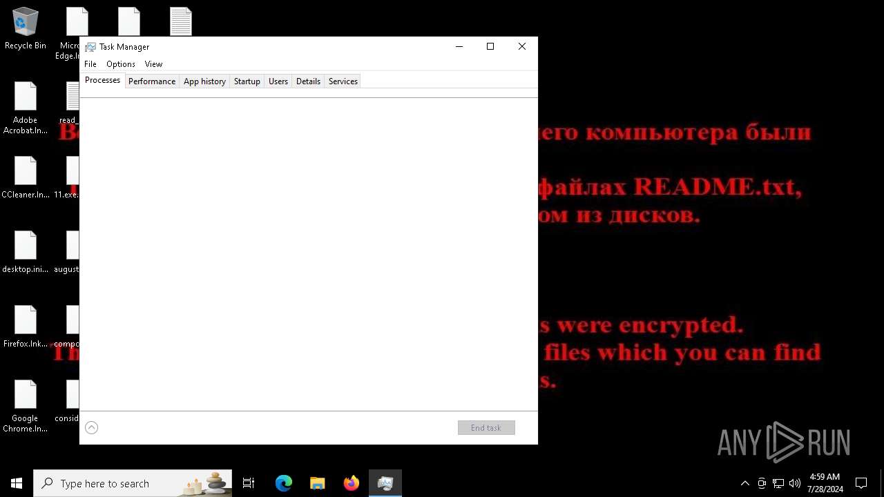Minimize the Task Manager window
This screenshot has height=497, width=884.
[x=459, y=46]
